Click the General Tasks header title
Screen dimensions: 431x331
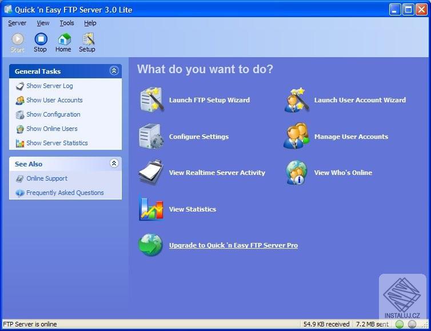[x=38, y=71]
